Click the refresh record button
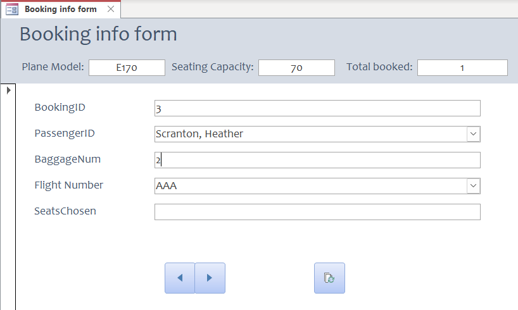The image size is (518, 310). tap(329, 278)
